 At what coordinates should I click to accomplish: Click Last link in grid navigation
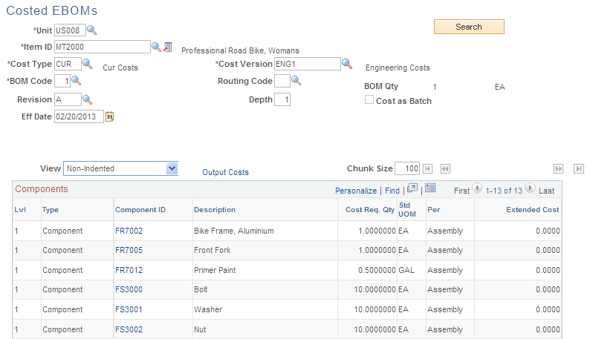pyautogui.click(x=546, y=191)
